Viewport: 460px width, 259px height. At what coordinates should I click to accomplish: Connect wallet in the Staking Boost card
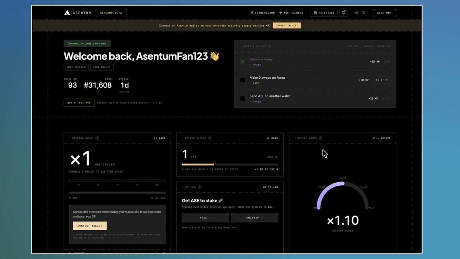point(90,226)
